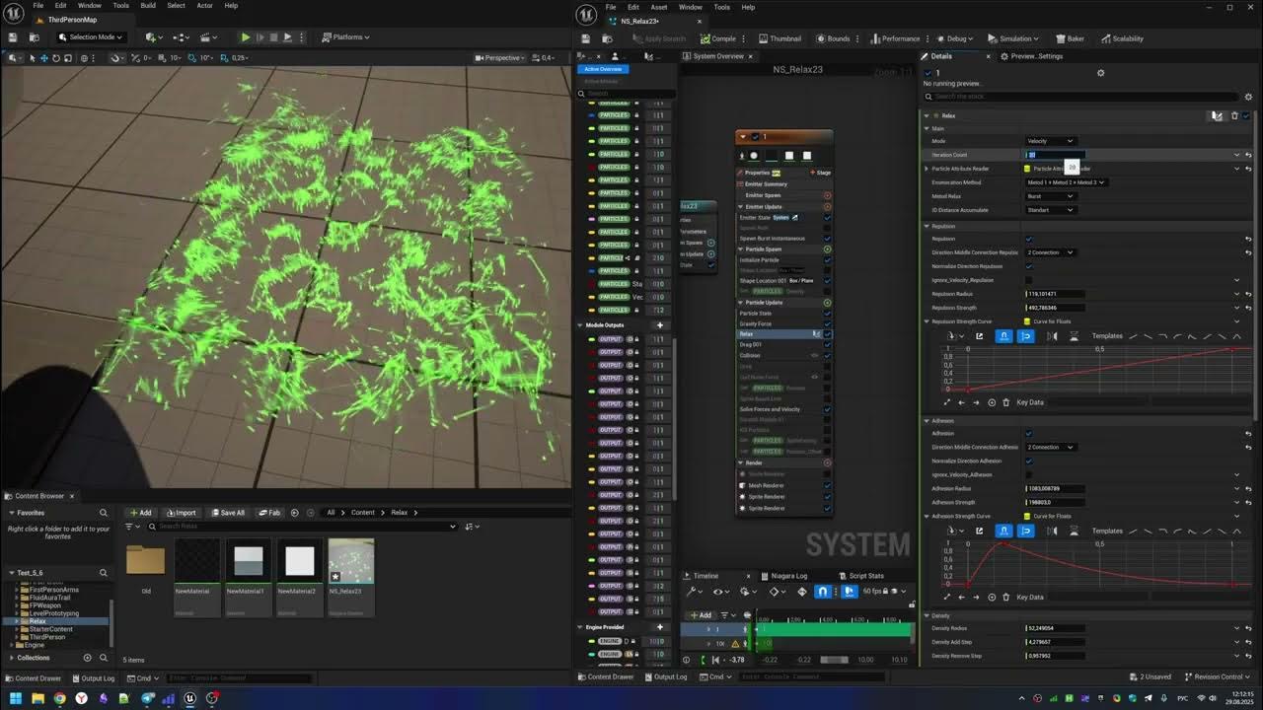Open the Build menu in level editor
The height and width of the screenshot is (710, 1263).
point(148,6)
